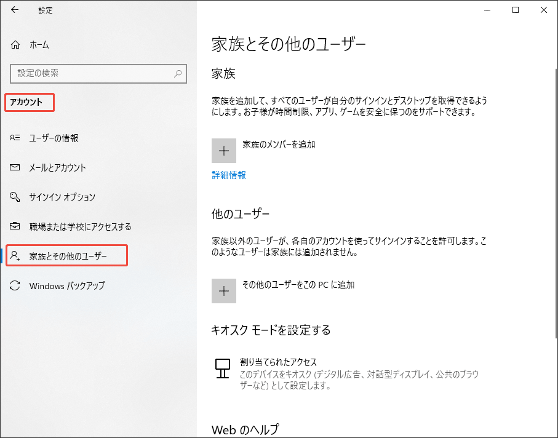Click the back arrow to go back

click(14, 10)
